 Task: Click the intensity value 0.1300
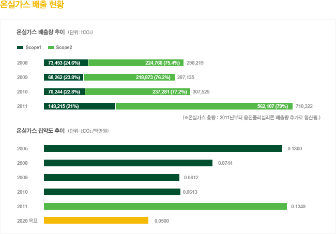[x=295, y=149]
